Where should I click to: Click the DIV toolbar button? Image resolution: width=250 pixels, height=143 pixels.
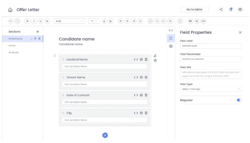coord(203,21)
